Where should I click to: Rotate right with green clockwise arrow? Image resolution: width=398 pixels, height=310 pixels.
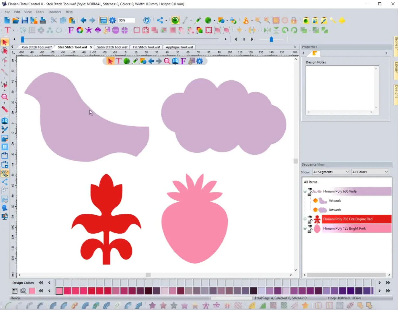tap(294, 30)
